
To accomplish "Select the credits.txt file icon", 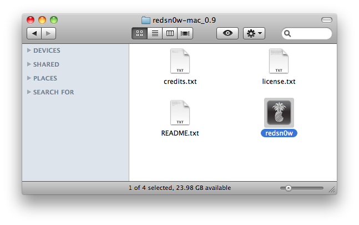I will [180, 62].
